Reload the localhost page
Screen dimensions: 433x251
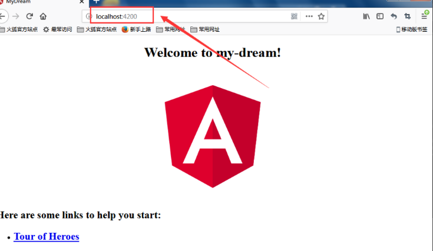pyautogui.click(x=29, y=16)
